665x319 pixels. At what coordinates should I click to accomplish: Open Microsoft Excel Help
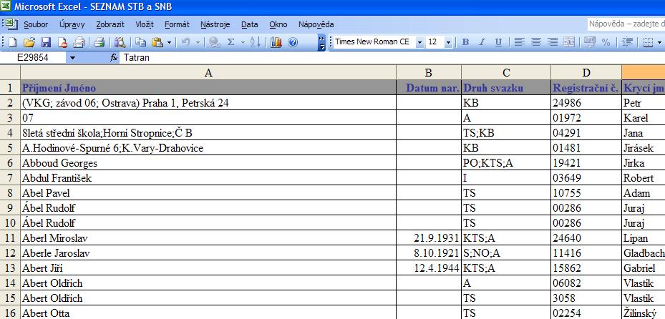tap(293, 42)
